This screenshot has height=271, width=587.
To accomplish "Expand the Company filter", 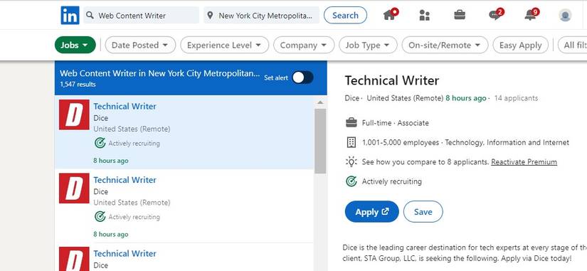I will pyautogui.click(x=304, y=45).
